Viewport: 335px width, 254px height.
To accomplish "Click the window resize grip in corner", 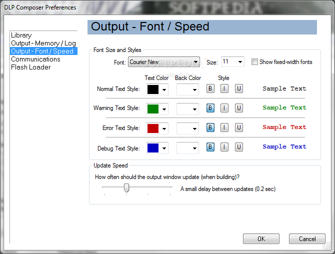I will tap(327, 246).
